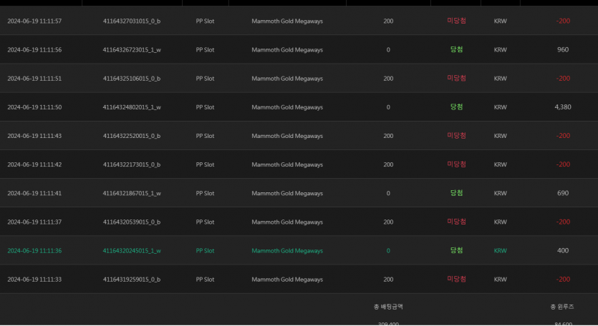The image size is (598, 326).
Task: Click bet amount 0 in the 11:11:50 row
Action: click(x=388, y=107)
